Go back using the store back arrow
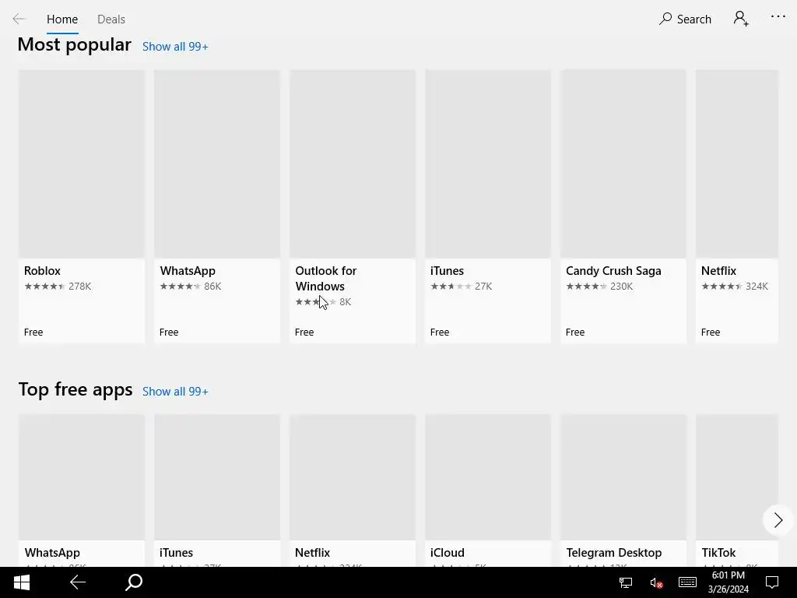The image size is (797, 598). [x=19, y=19]
